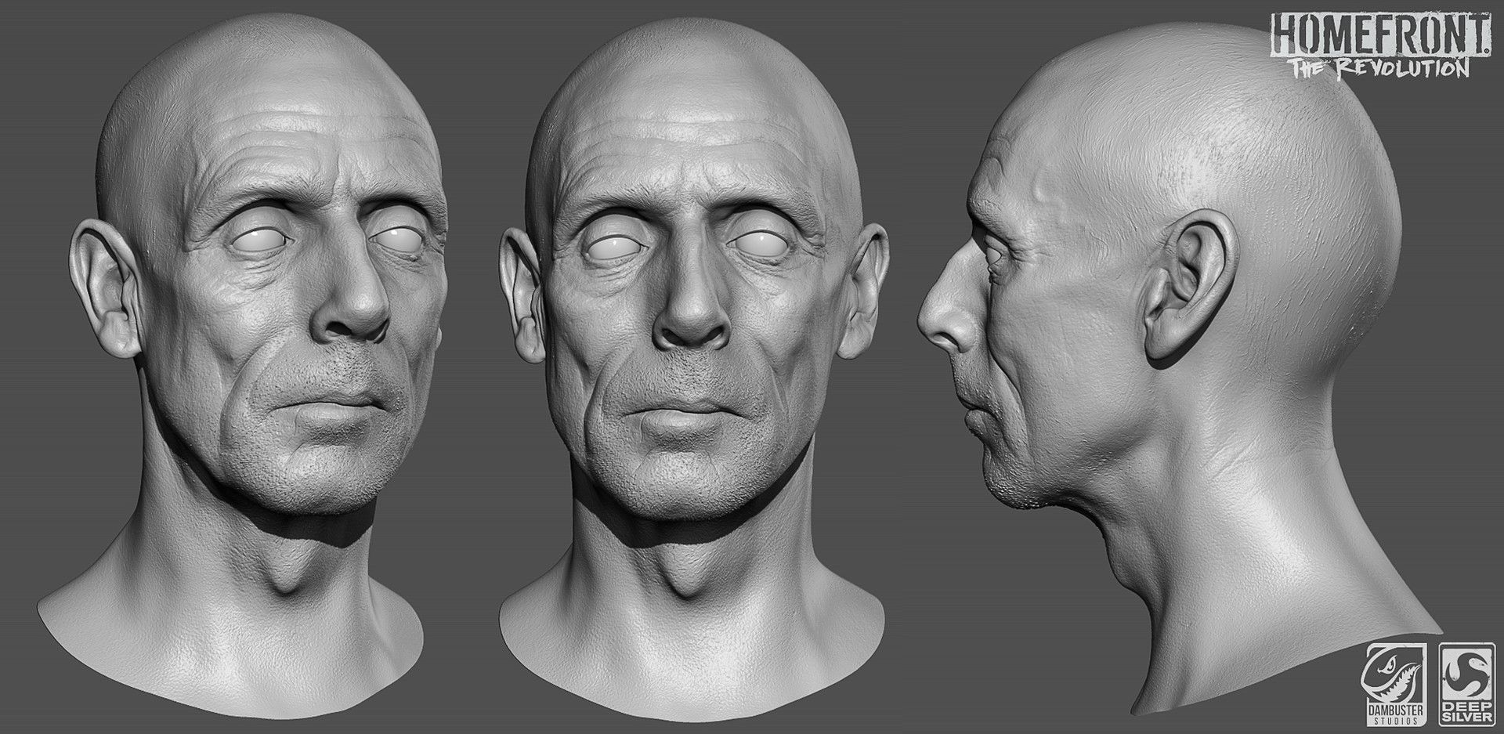Click the Homefront The Revolution logo
1504x734 pixels.
point(1379,47)
